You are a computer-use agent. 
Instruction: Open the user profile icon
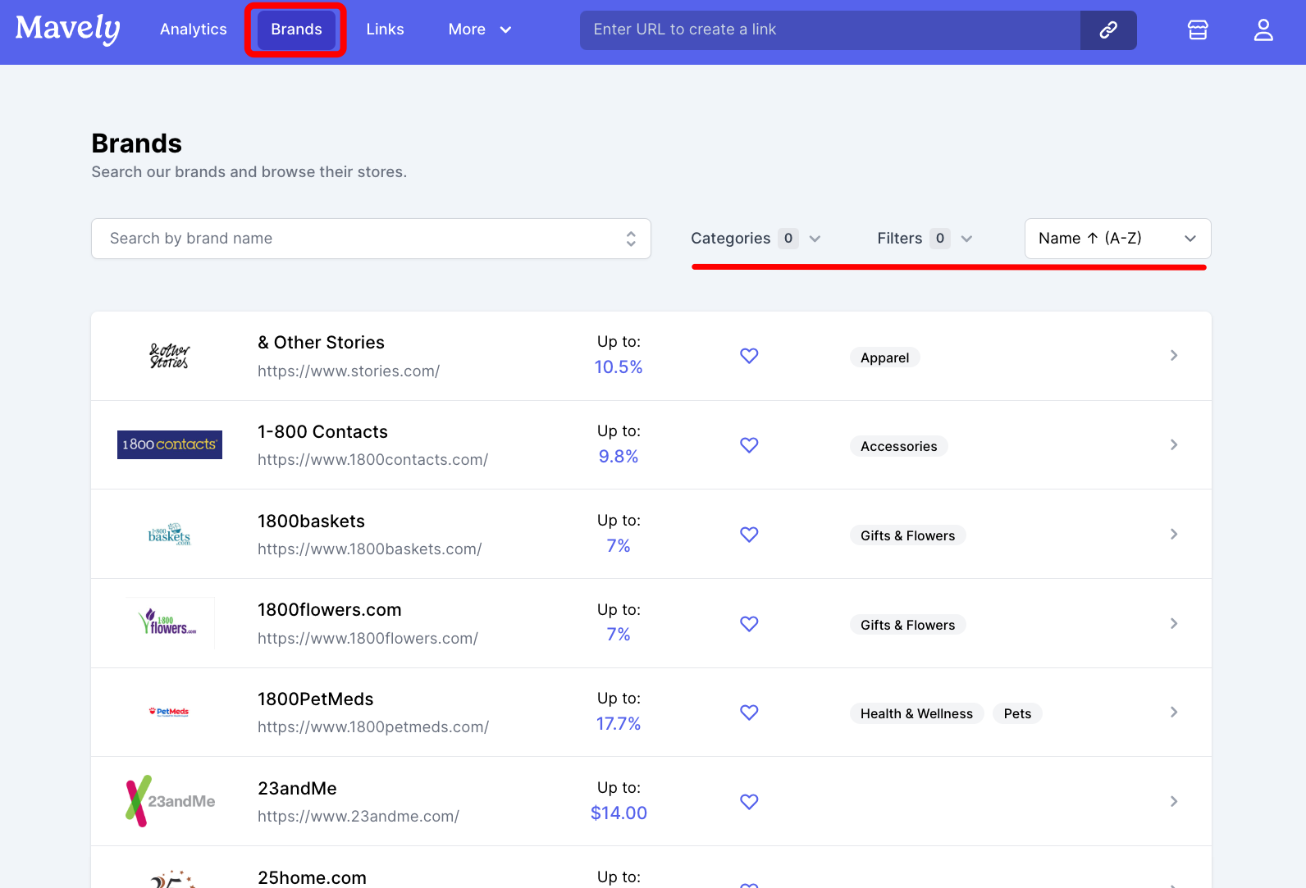[x=1263, y=30]
